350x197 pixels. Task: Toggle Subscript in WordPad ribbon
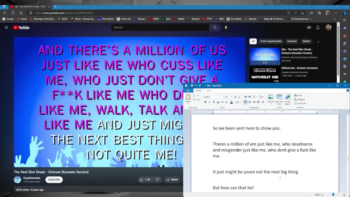click(223, 102)
